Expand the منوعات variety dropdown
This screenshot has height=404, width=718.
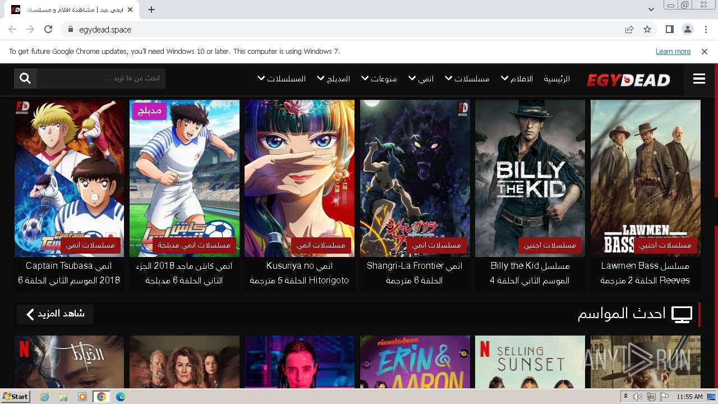click(379, 79)
